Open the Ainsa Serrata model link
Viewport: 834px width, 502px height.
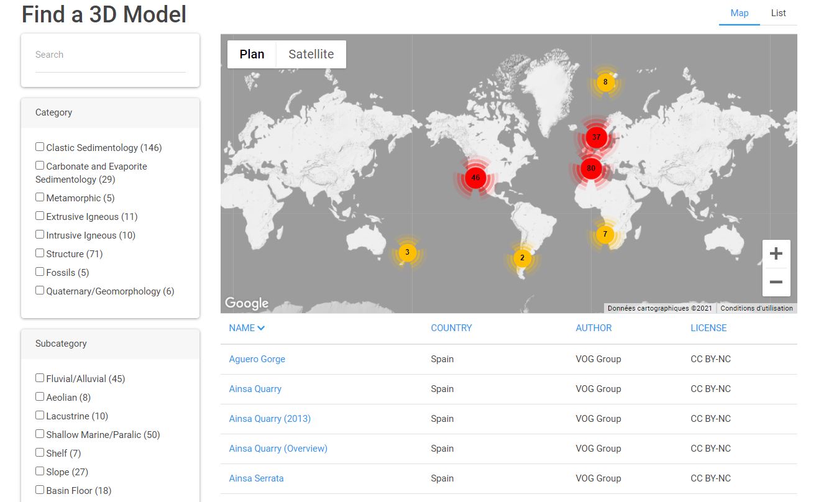coord(256,478)
